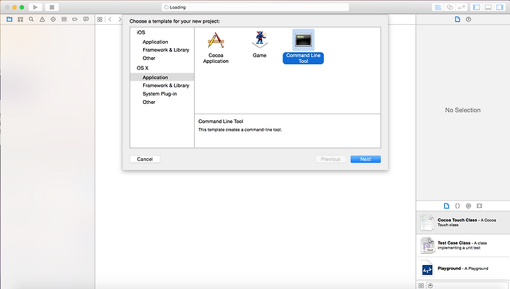Show the File inspector tab
The image size is (510, 289).
(458, 20)
